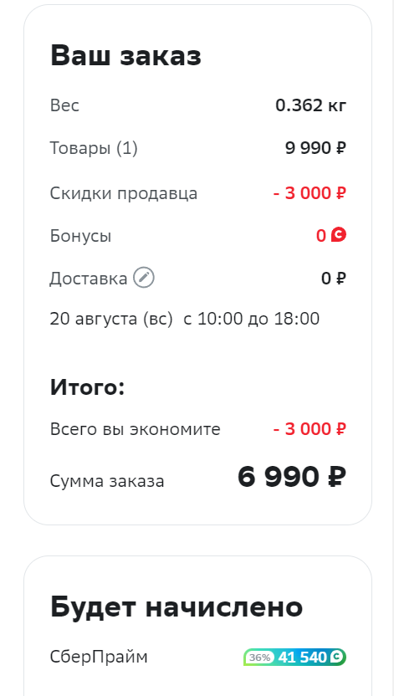
Task: Click the 'Доставка' label
Action: pos(89,279)
